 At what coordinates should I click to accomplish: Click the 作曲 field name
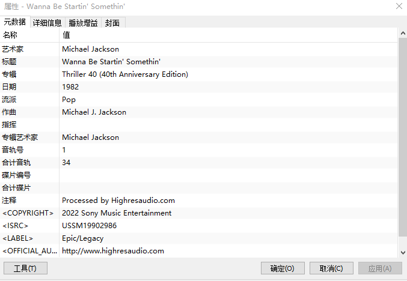[9, 112]
